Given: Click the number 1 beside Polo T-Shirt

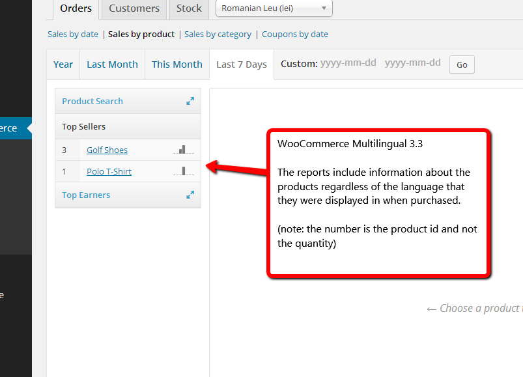Looking at the screenshot, I should [x=64, y=172].
